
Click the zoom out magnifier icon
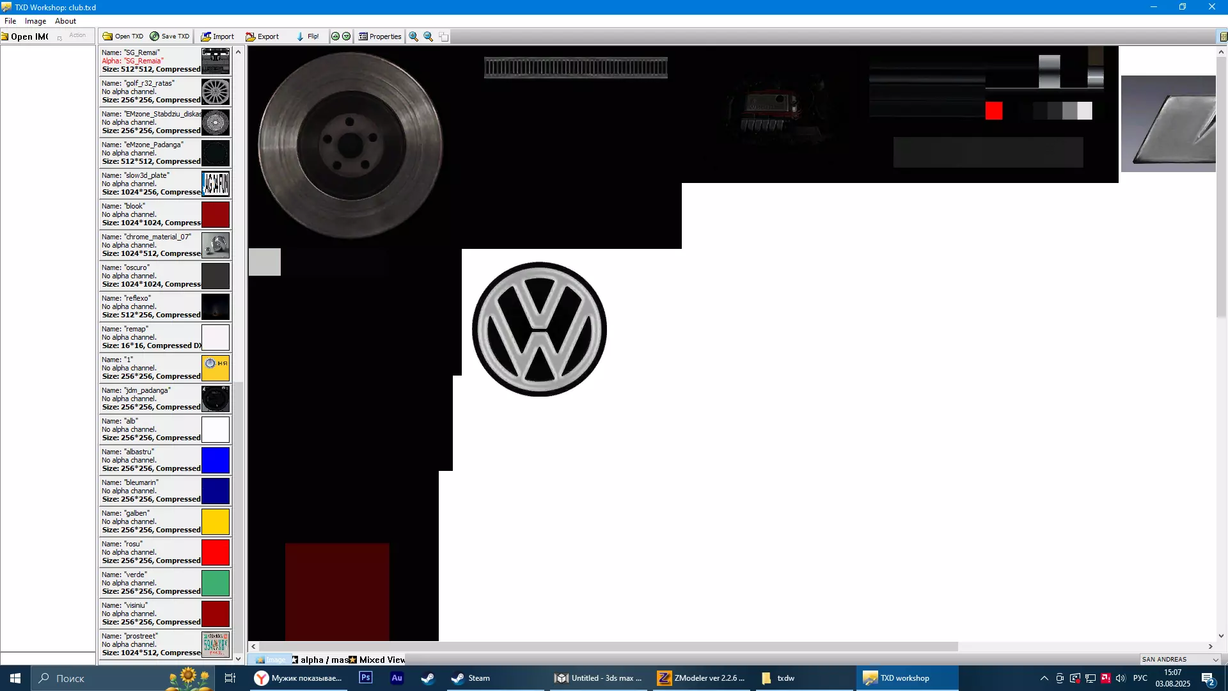tap(429, 36)
